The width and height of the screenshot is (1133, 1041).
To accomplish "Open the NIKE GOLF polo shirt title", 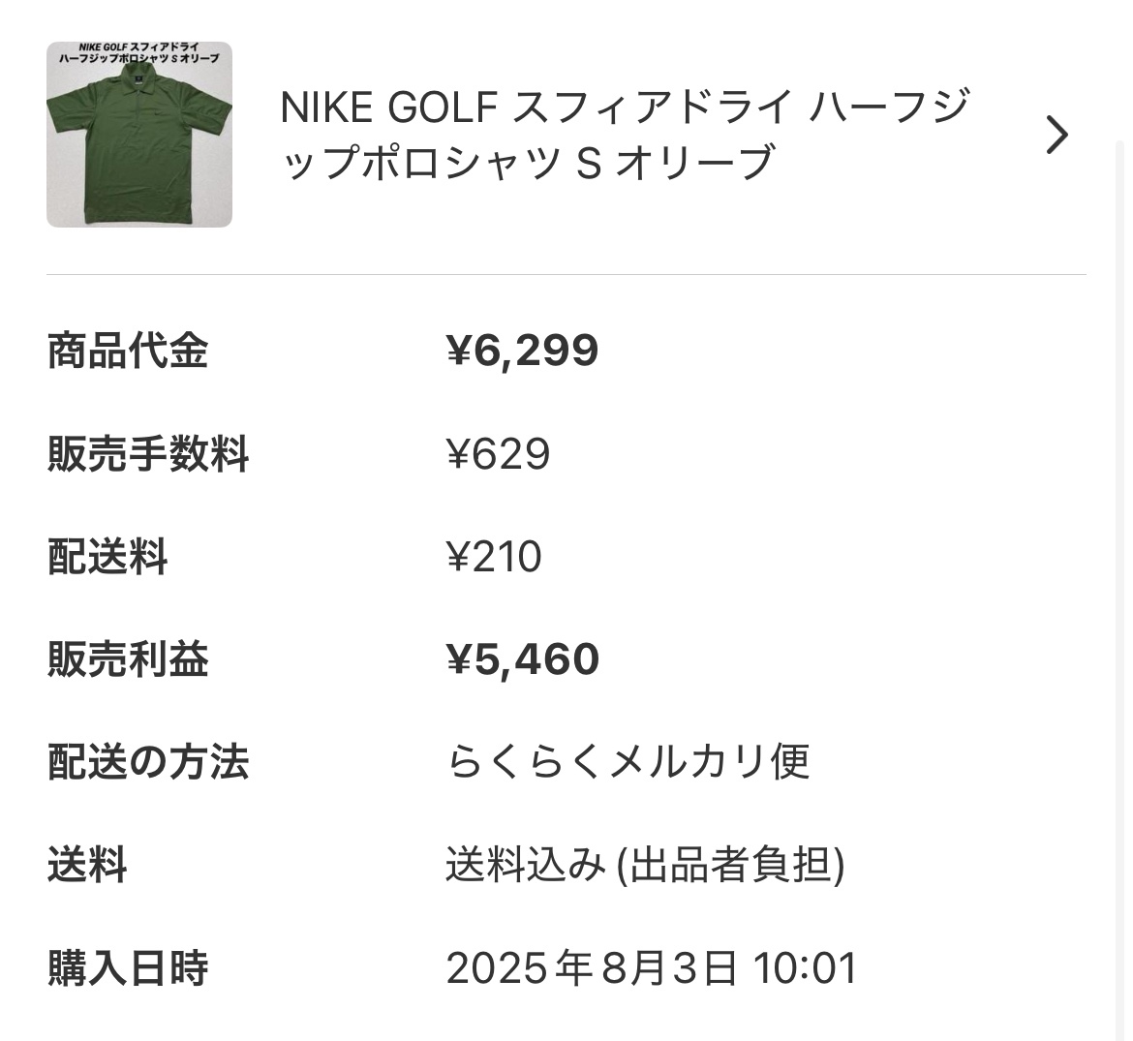I will pos(624,135).
